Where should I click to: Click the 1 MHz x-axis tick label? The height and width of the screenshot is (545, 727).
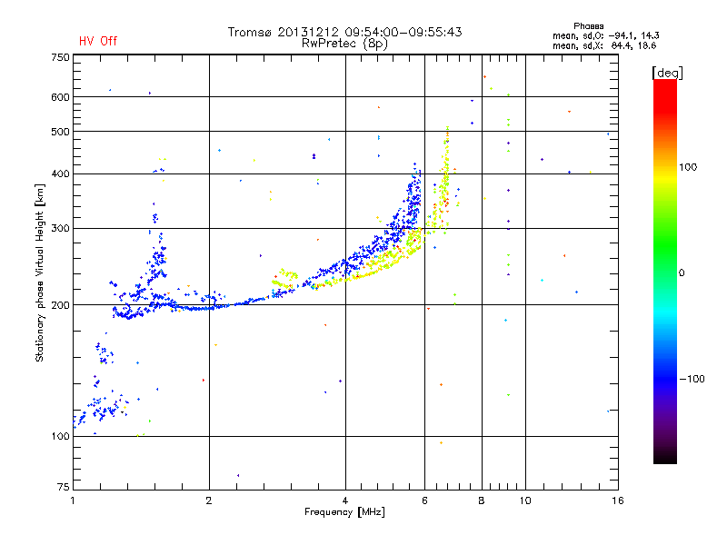73,500
